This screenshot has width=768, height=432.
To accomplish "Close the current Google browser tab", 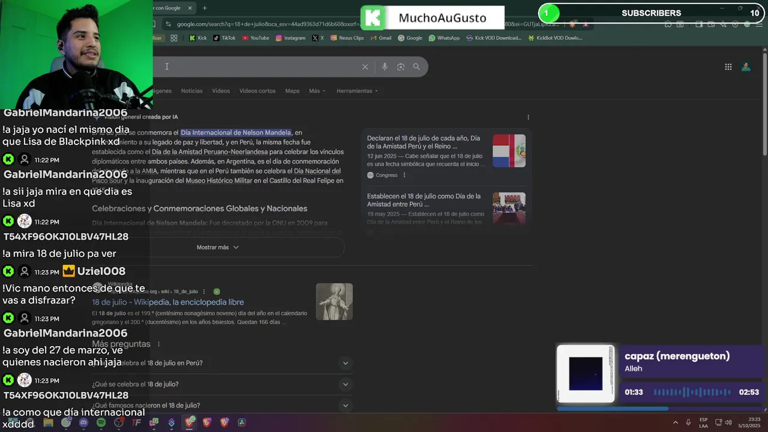I will point(190,8).
